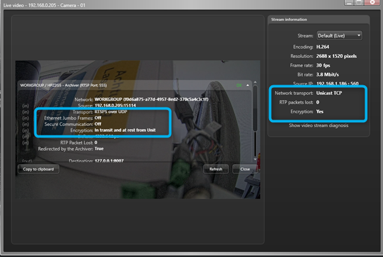Click the green OK status indicator

(239, 84)
